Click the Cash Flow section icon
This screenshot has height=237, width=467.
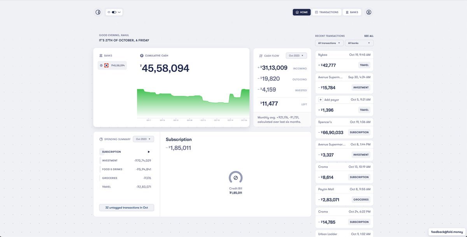point(261,56)
